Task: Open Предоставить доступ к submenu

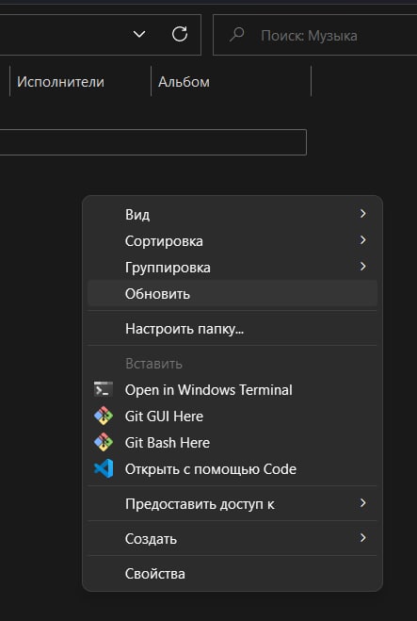Action: 233,504
